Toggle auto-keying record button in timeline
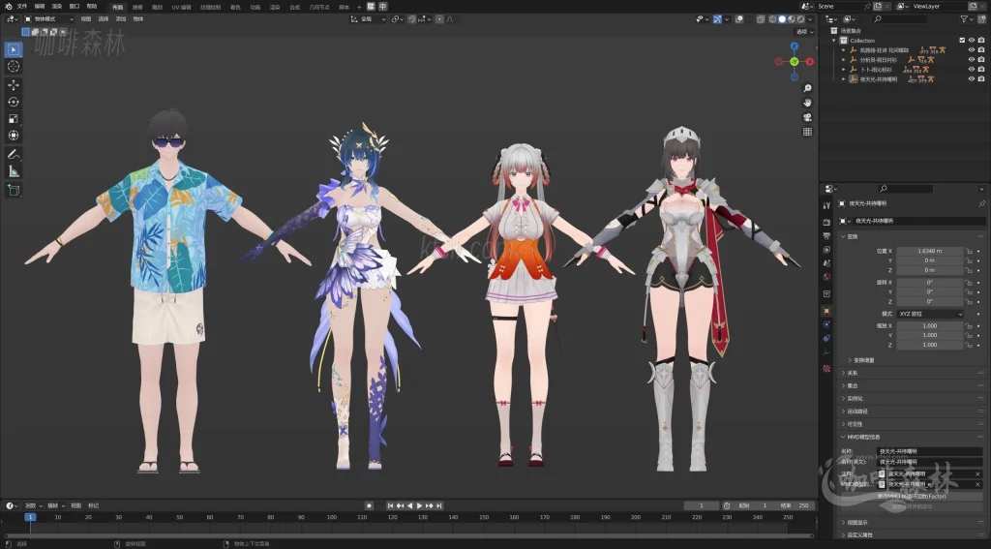This screenshot has width=991, height=549. tap(369, 505)
